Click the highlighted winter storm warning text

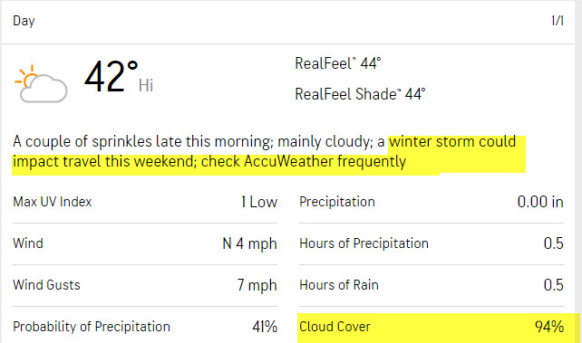pos(265,152)
